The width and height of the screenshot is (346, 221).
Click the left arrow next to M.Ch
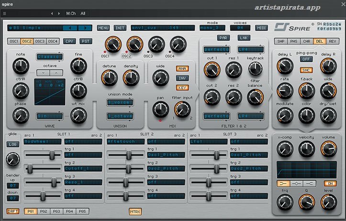(52, 13)
